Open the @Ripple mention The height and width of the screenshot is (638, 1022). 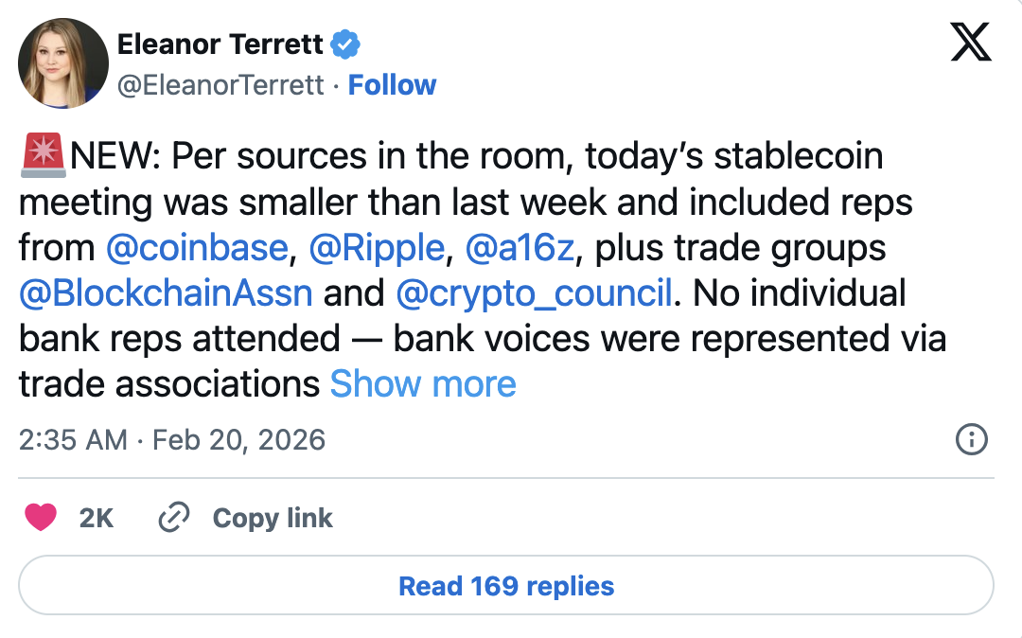tap(377, 247)
